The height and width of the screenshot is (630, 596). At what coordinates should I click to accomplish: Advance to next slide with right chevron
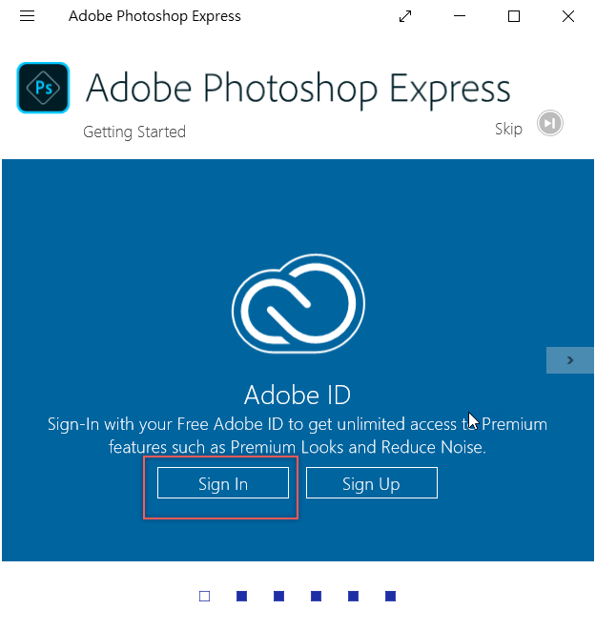[569, 360]
